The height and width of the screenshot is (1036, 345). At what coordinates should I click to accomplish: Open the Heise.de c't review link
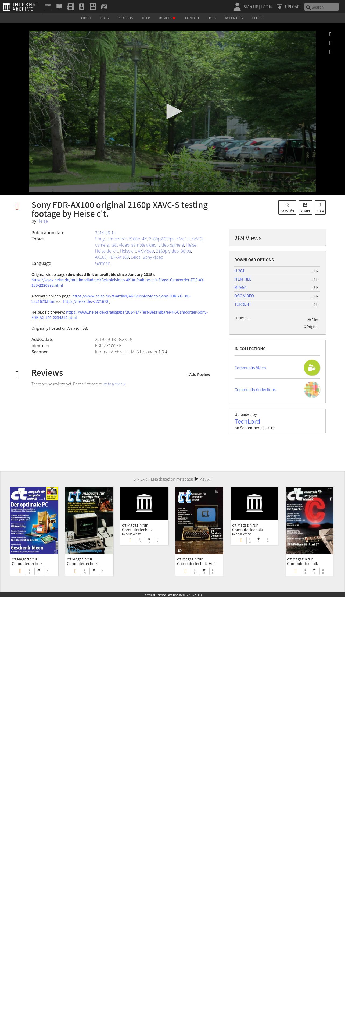(x=119, y=315)
